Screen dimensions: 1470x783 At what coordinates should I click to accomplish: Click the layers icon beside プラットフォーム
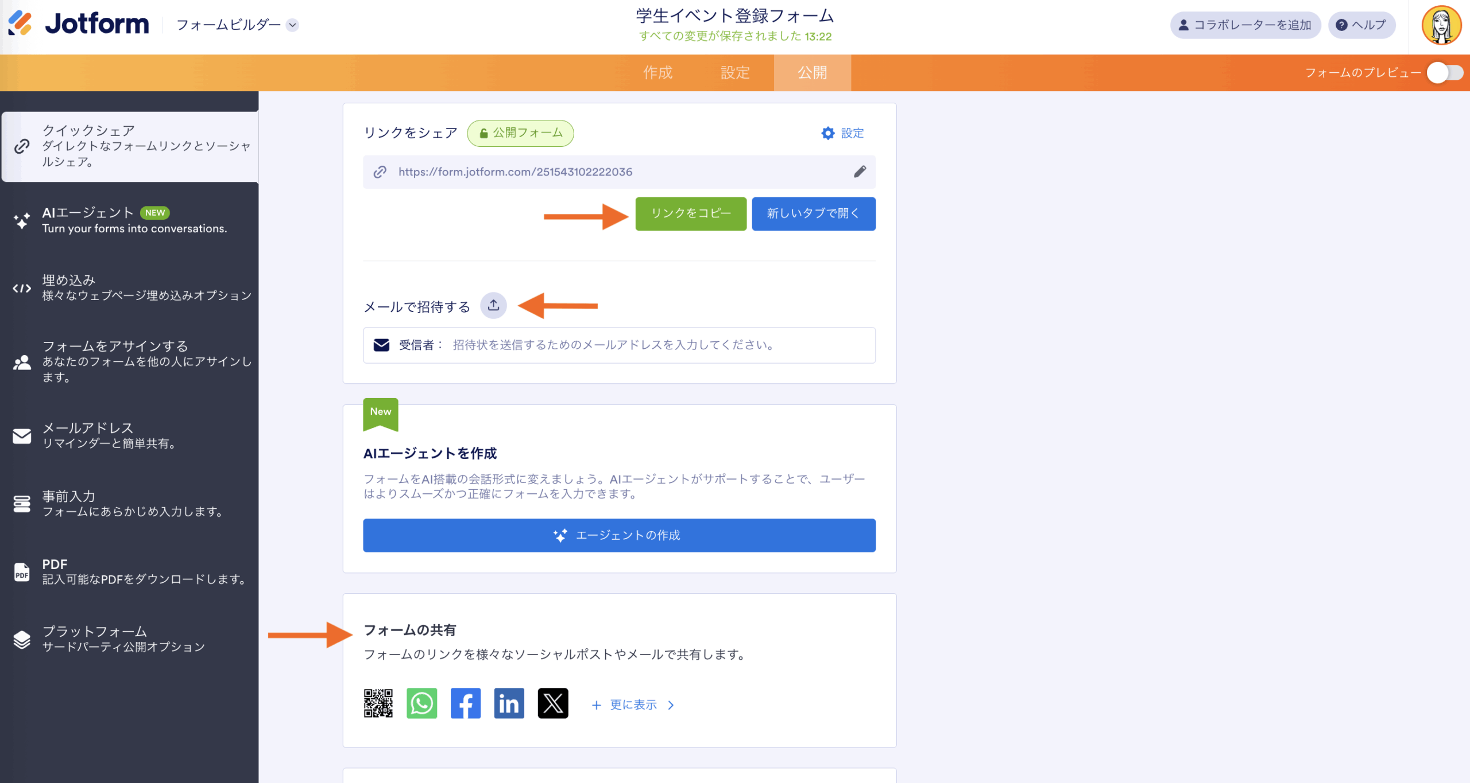[x=22, y=640]
